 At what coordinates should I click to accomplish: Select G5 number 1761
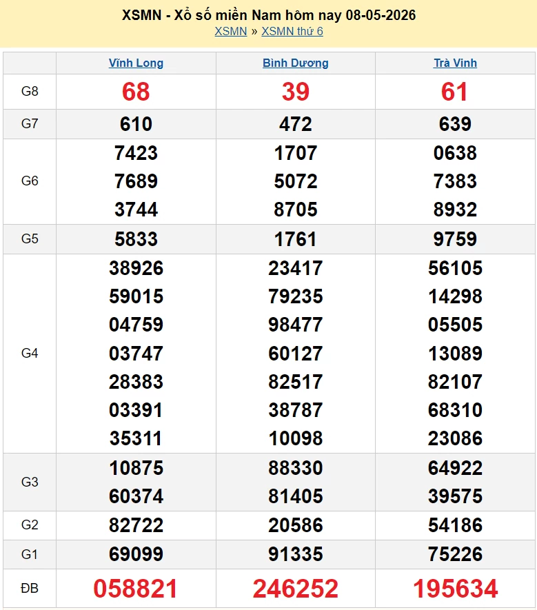pos(295,239)
